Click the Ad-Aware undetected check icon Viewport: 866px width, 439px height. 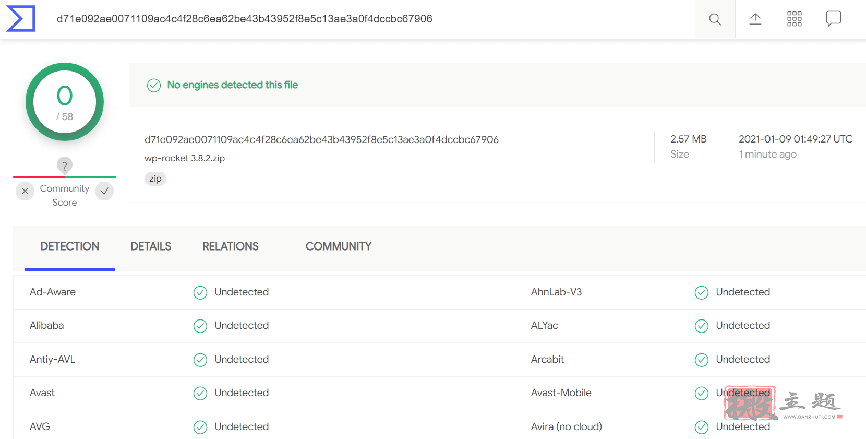click(200, 292)
